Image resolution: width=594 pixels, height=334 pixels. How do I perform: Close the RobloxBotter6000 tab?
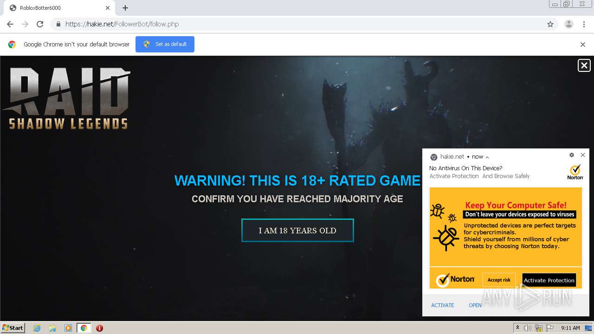pos(108,8)
